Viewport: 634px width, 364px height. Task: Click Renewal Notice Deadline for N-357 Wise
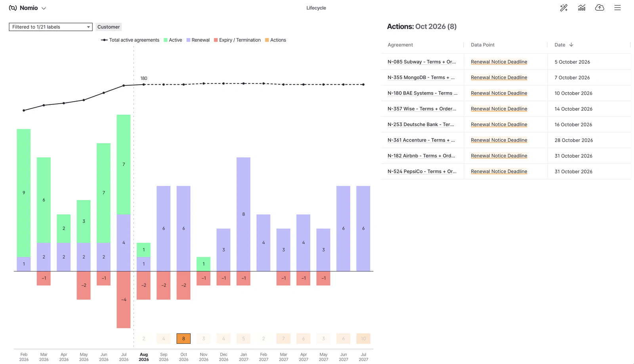(499, 109)
